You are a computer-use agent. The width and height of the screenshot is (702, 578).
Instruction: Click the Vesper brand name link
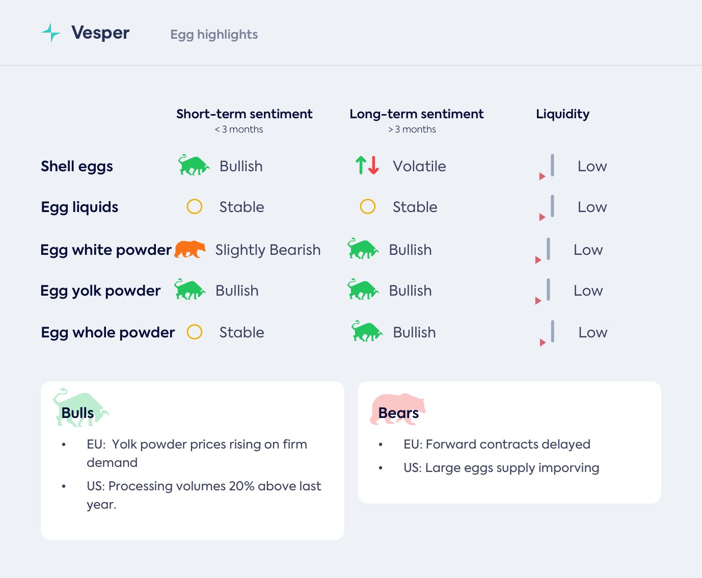[x=100, y=33]
